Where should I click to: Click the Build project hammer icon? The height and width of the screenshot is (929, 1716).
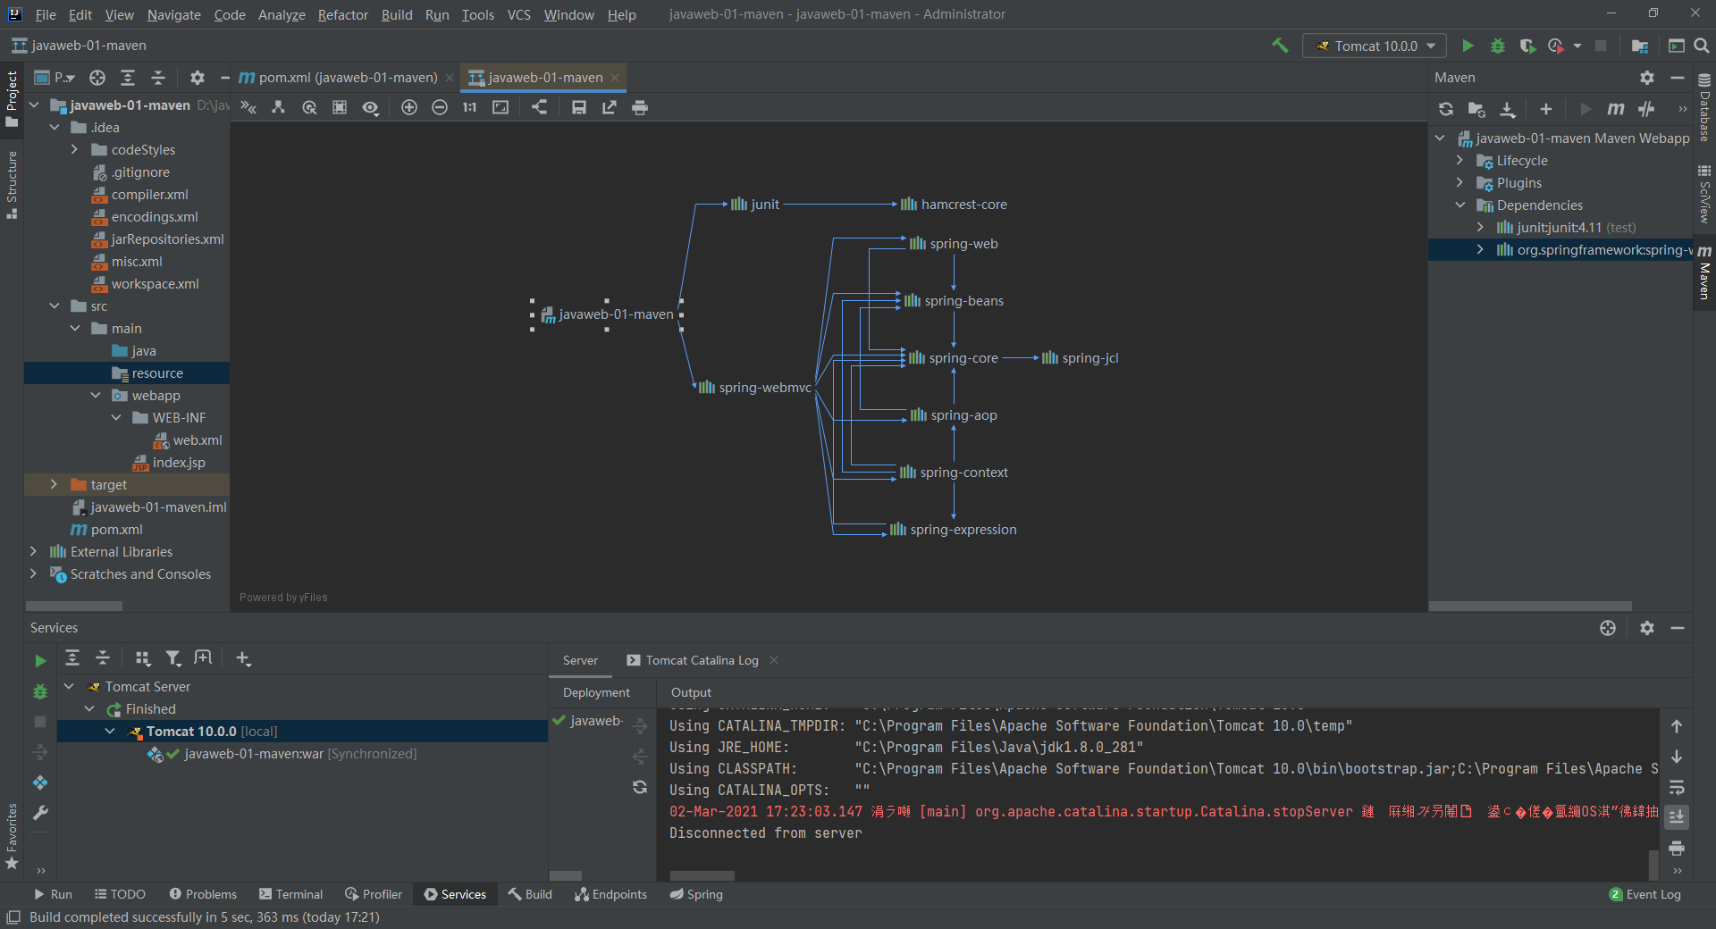pyautogui.click(x=1280, y=46)
